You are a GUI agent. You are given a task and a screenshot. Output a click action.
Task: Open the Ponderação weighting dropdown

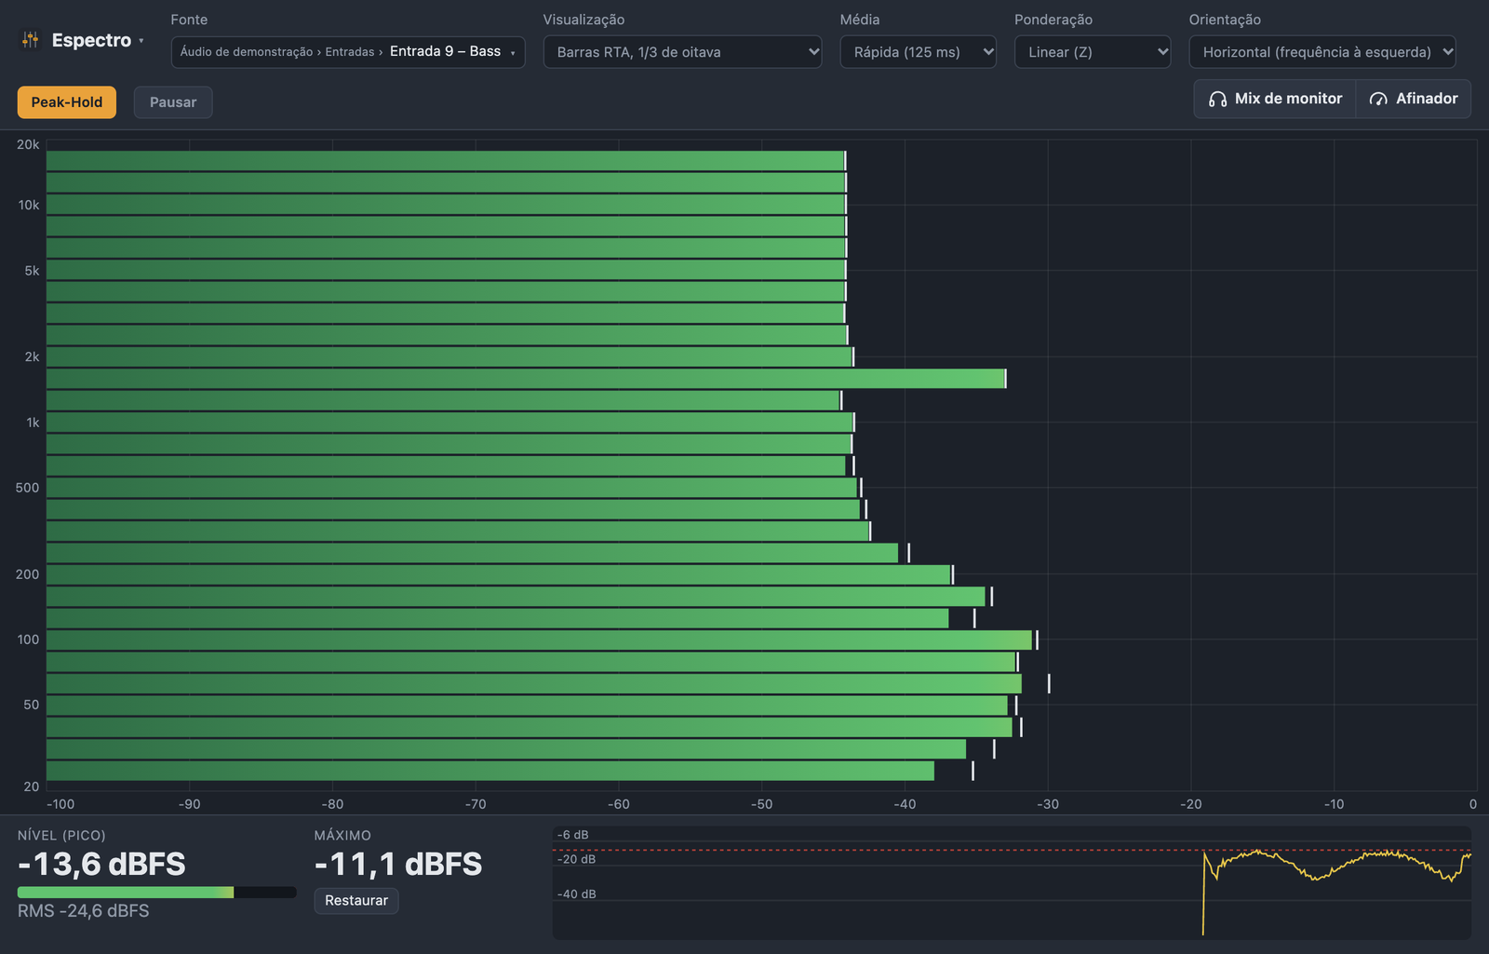(x=1093, y=52)
